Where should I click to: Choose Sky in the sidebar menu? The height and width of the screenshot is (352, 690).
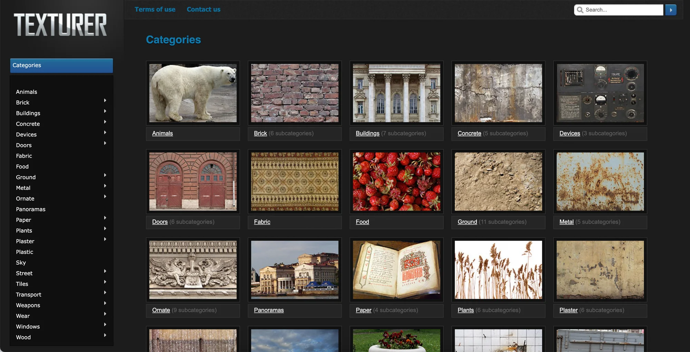[x=21, y=263]
